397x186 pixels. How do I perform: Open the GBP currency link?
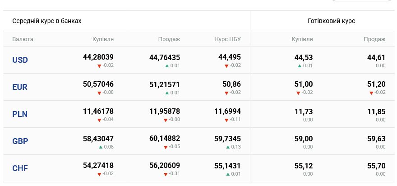point(20,141)
